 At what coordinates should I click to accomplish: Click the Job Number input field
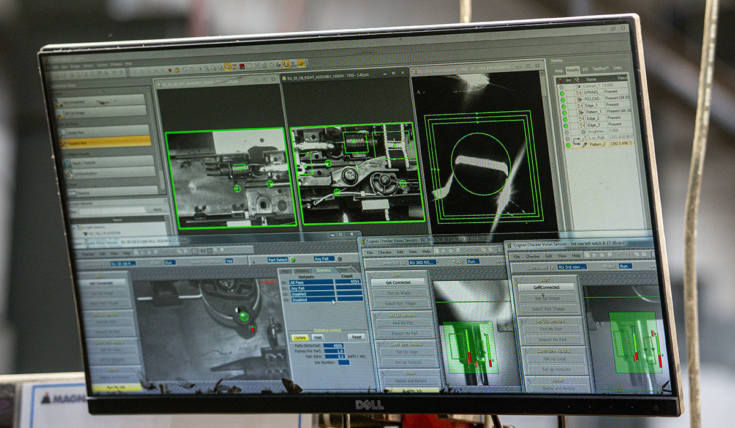coord(344,361)
